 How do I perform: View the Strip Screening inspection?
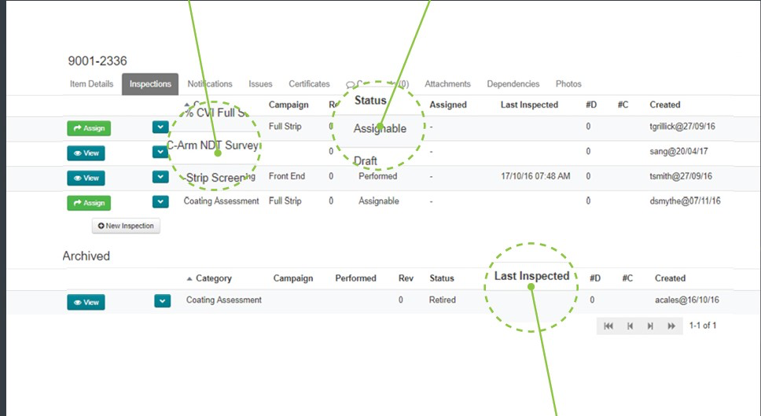(x=86, y=179)
